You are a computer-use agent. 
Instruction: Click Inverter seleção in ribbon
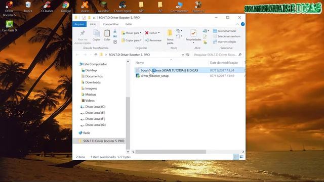[x=225, y=41]
